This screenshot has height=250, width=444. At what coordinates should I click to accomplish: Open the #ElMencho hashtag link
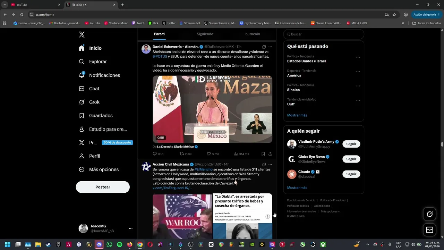204,169
